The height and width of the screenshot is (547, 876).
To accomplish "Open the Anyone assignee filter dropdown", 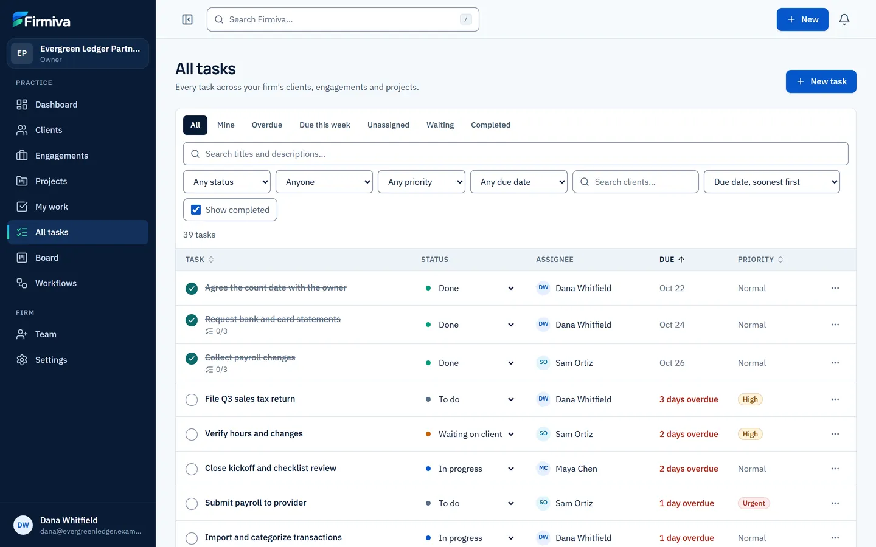I will (x=324, y=182).
